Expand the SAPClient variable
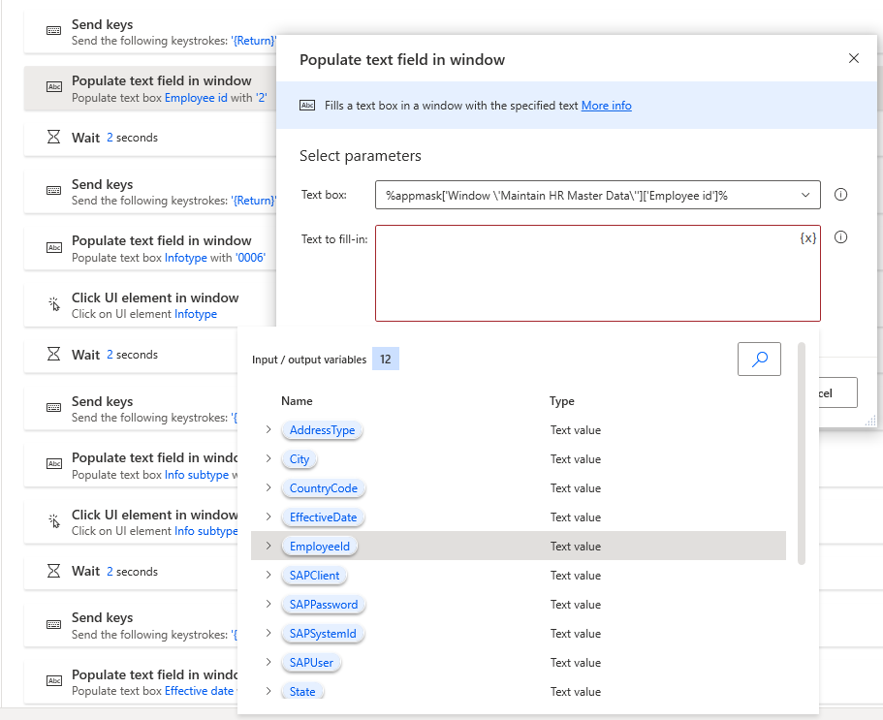 click(268, 575)
